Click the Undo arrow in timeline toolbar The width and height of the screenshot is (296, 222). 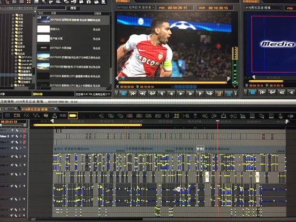82,116
